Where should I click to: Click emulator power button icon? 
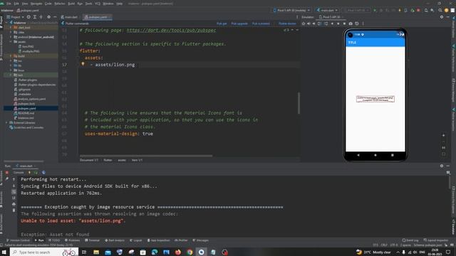point(304,23)
